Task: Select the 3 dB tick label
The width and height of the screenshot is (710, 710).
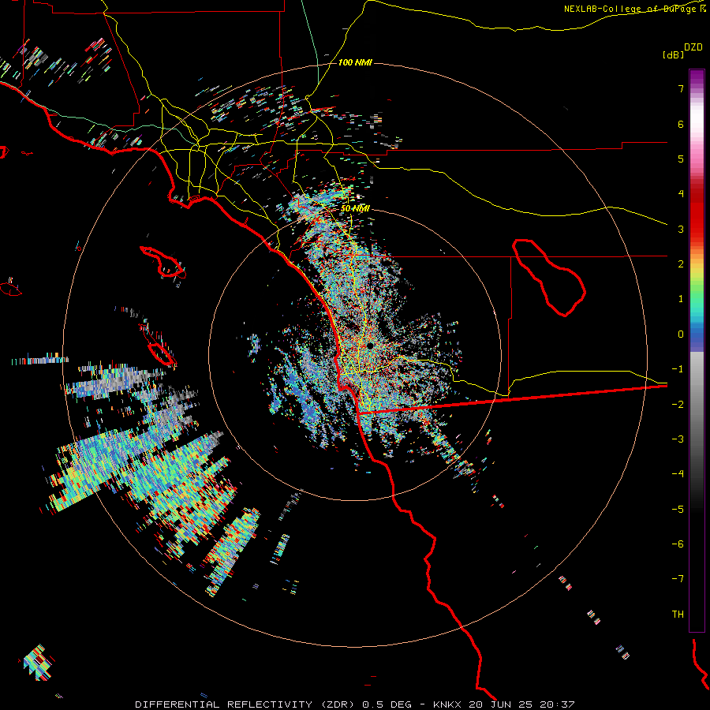Action: (x=681, y=229)
